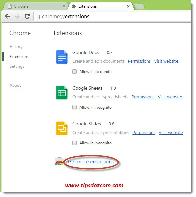Viewport: 196px width, 197px height.
Task: Click the Extensions page heading
Action: pos(68,33)
